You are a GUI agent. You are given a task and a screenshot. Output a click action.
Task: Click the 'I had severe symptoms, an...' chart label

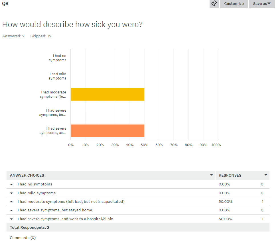point(53,131)
